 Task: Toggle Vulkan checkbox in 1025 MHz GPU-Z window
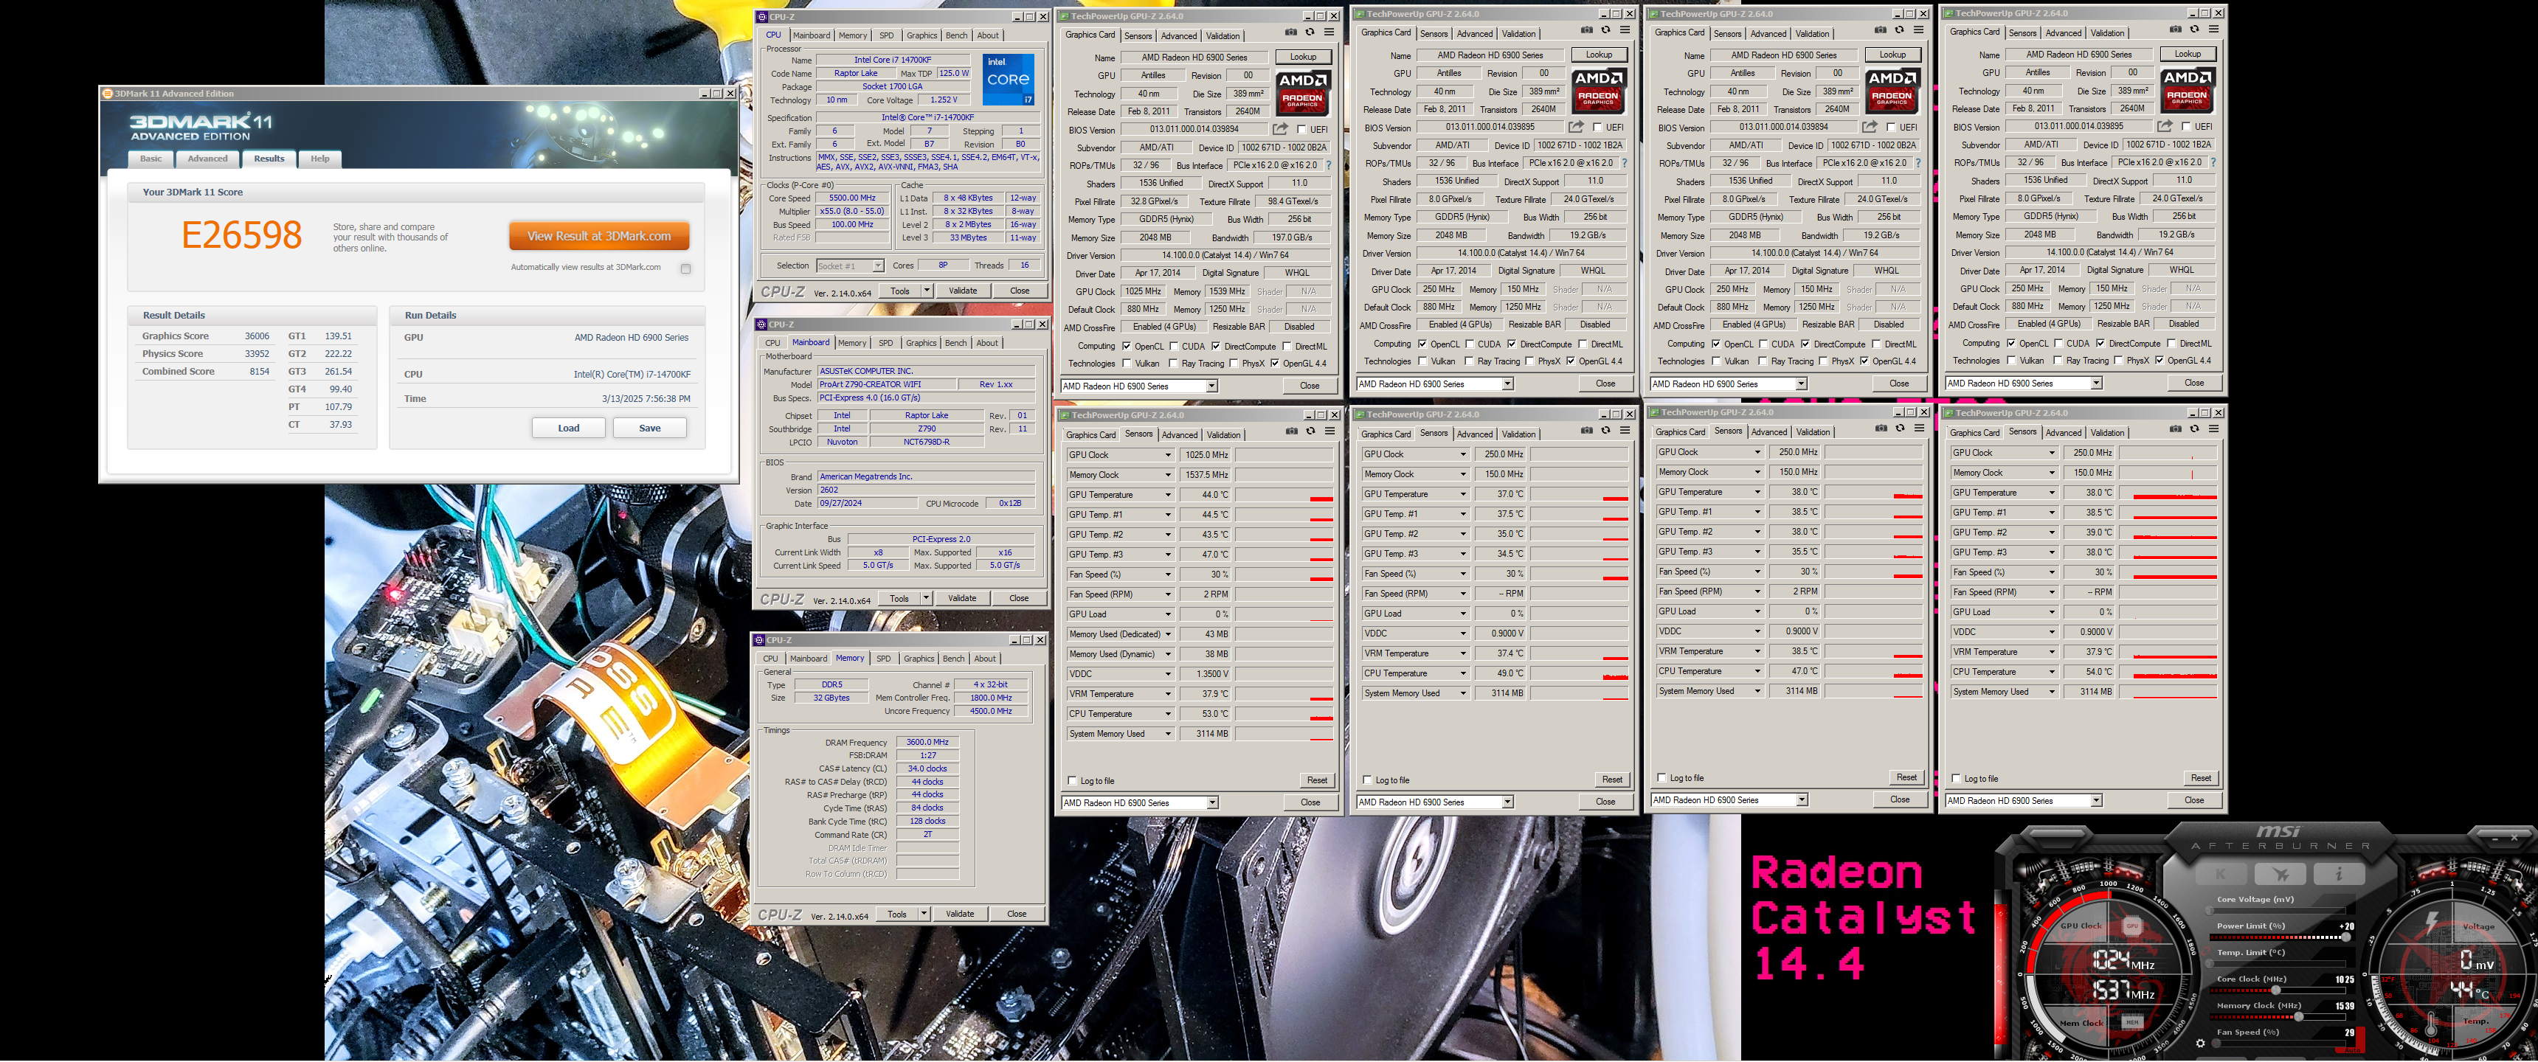click(1127, 364)
